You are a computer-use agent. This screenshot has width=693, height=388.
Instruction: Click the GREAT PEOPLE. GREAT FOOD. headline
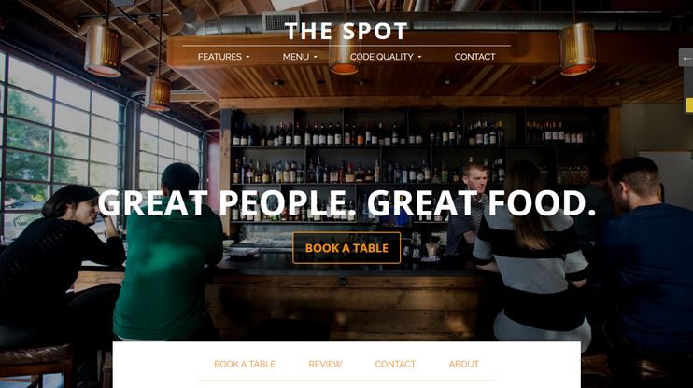(x=346, y=203)
